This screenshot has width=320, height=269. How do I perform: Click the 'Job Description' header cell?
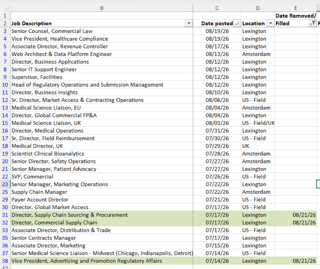102,23
